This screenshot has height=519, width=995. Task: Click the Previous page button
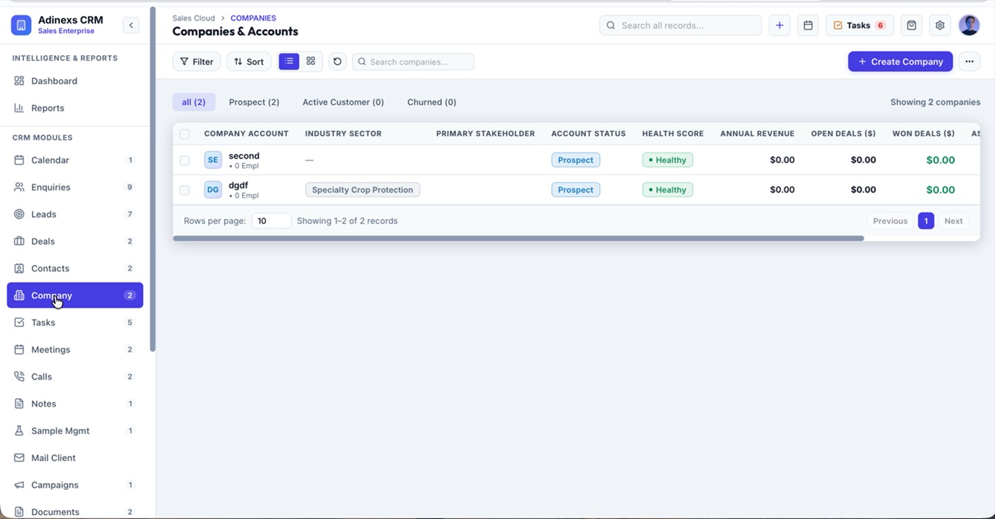(x=890, y=221)
